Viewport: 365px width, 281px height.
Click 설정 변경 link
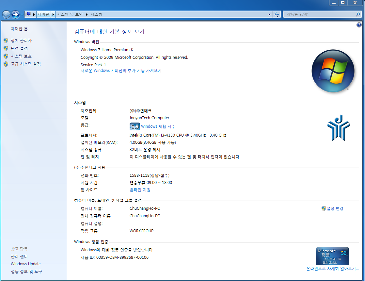[335, 208]
